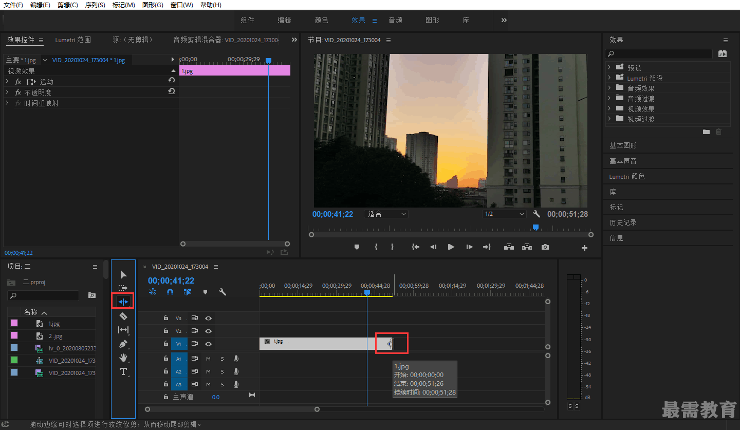The height and width of the screenshot is (430, 740).
Task: Create new custom bin in Effects panel
Action: pos(706,132)
